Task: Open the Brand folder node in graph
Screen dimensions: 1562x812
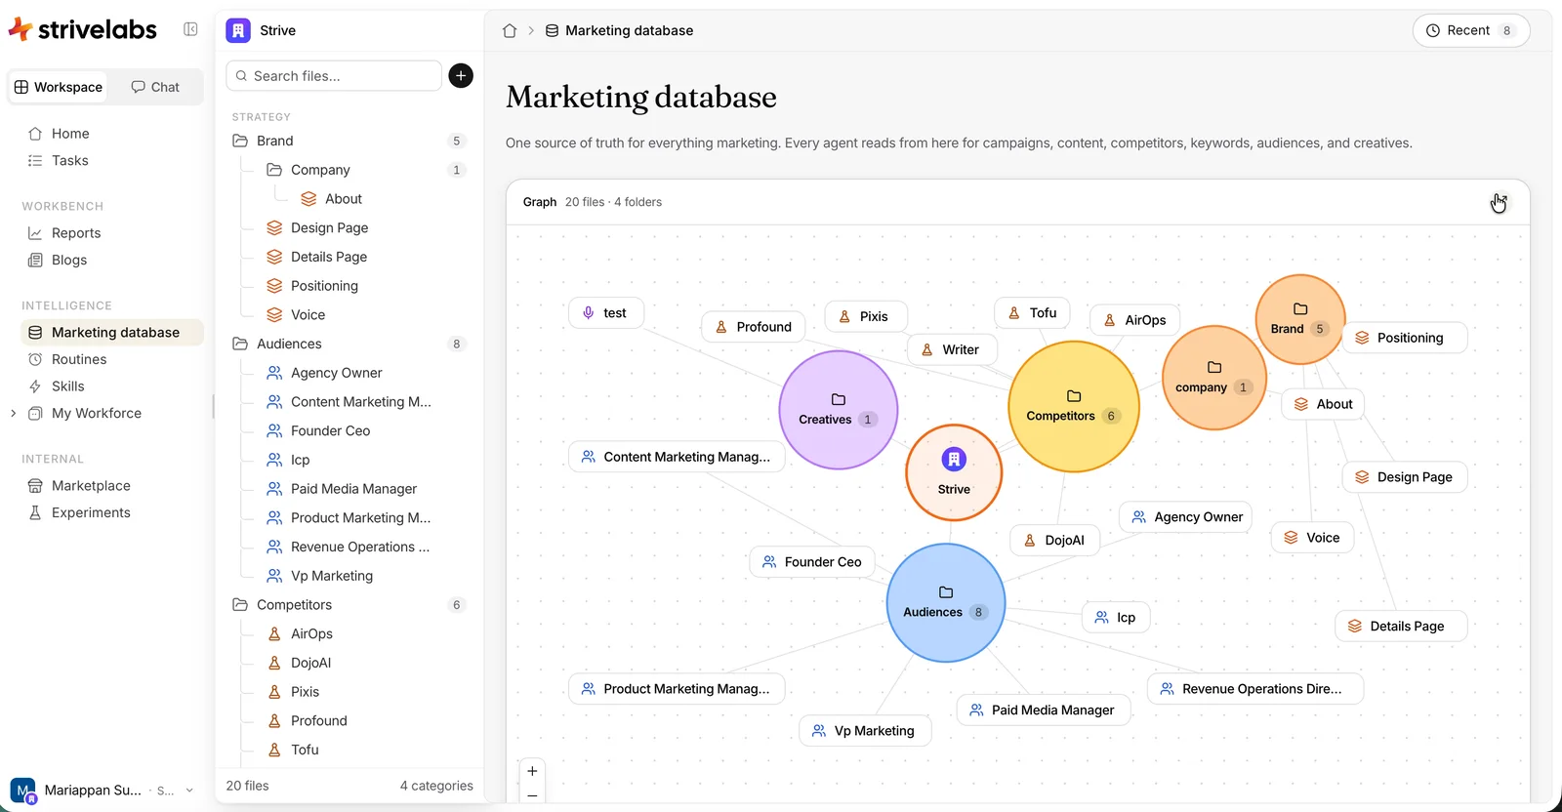Action: click(x=1300, y=319)
